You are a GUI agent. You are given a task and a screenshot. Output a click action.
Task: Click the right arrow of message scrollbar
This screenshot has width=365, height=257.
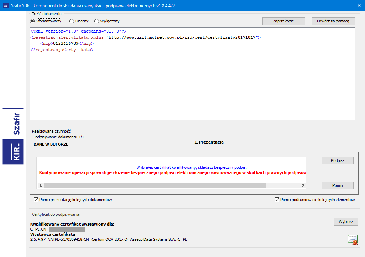click(303, 185)
